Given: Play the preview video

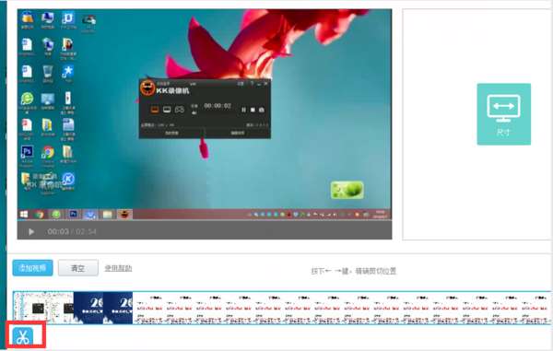Looking at the screenshot, I should pyautogui.click(x=31, y=231).
